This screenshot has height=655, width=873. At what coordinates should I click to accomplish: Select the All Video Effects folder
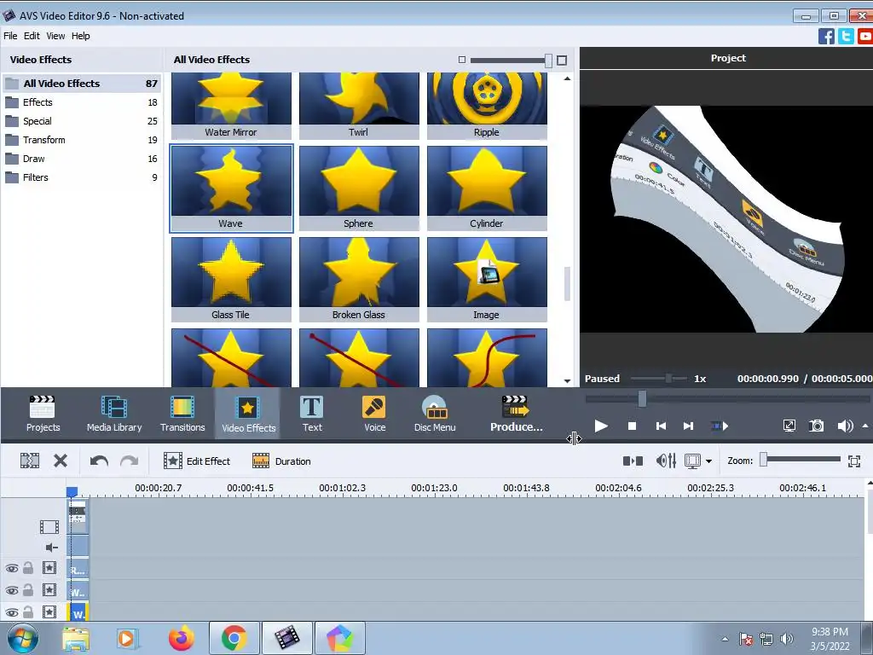pos(82,84)
